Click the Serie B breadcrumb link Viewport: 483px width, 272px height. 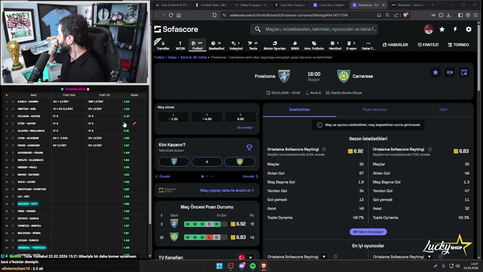tap(194, 57)
